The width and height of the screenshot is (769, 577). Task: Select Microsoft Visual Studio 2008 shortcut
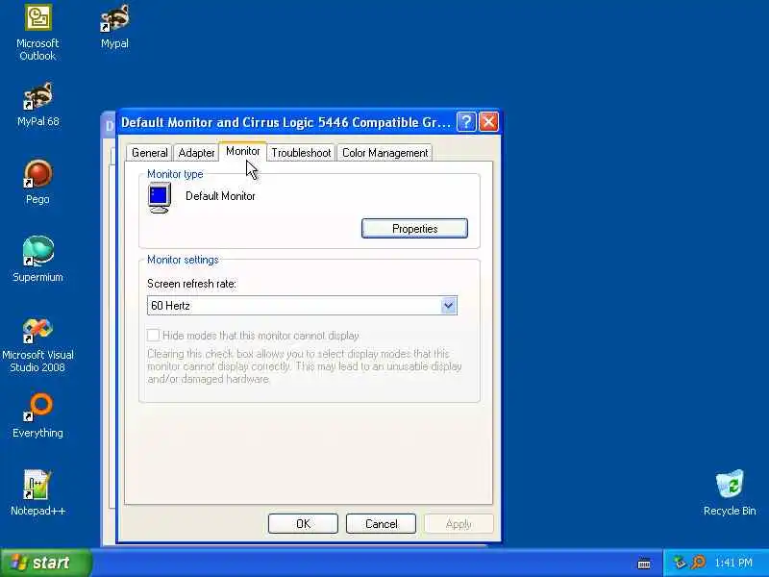(x=37, y=345)
